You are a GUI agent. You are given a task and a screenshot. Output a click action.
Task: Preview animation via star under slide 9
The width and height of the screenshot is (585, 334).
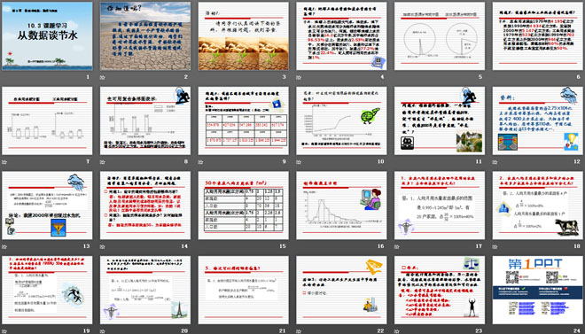tap(200, 162)
